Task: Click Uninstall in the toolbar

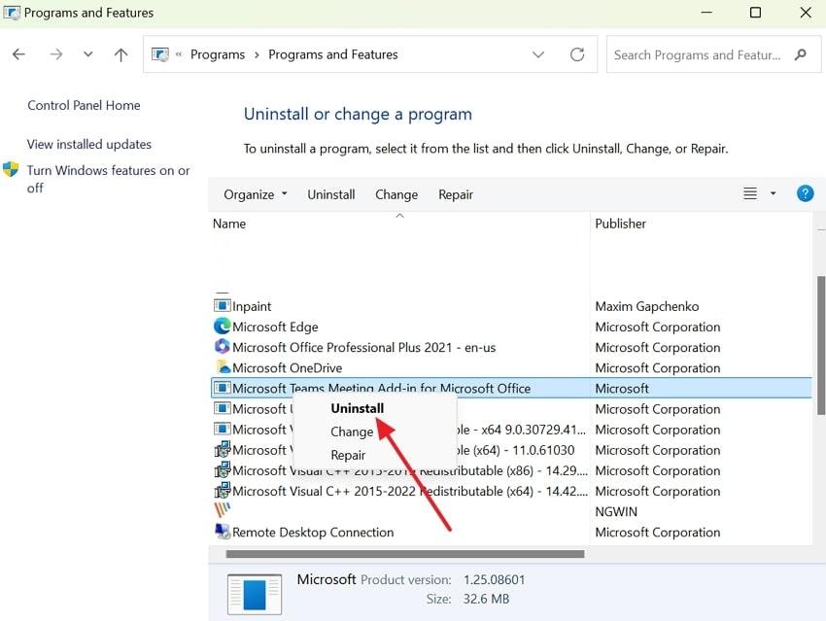Action: point(330,194)
